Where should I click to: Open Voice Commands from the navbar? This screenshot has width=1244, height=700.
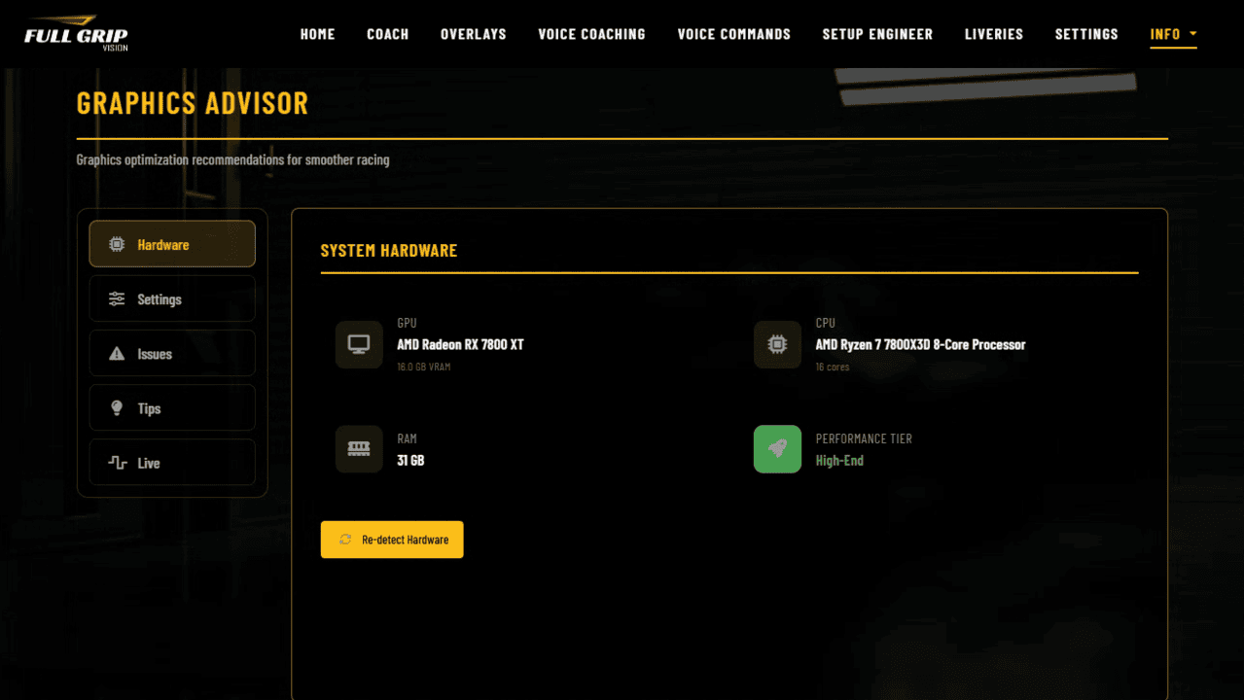pyautogui.click(x=733, y=34)
